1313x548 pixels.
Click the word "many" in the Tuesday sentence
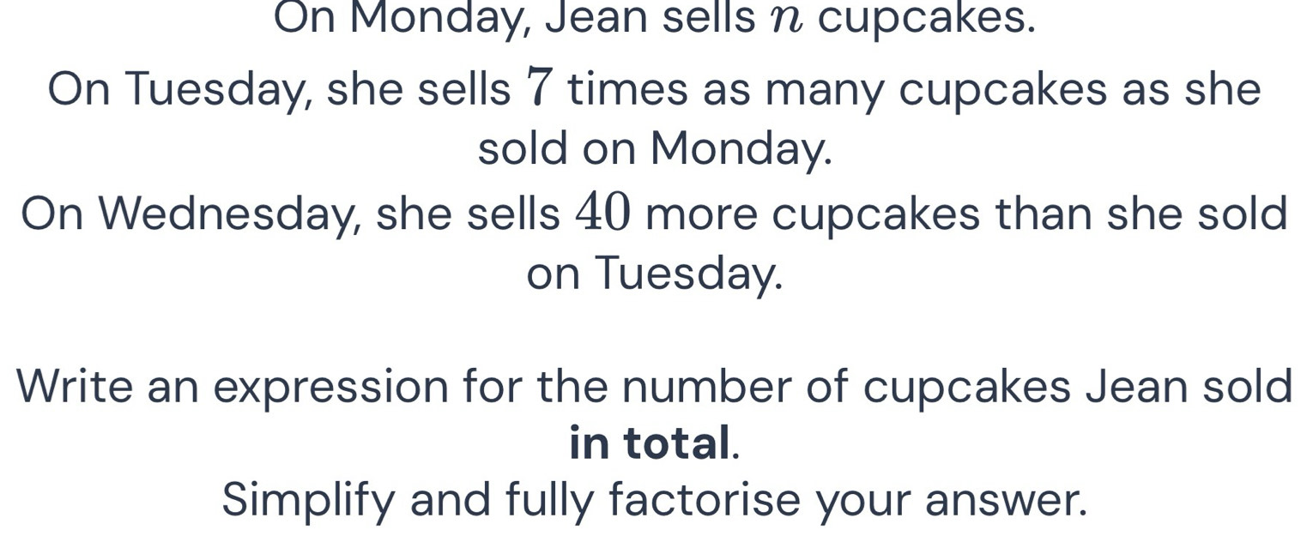tap(823, 91)
